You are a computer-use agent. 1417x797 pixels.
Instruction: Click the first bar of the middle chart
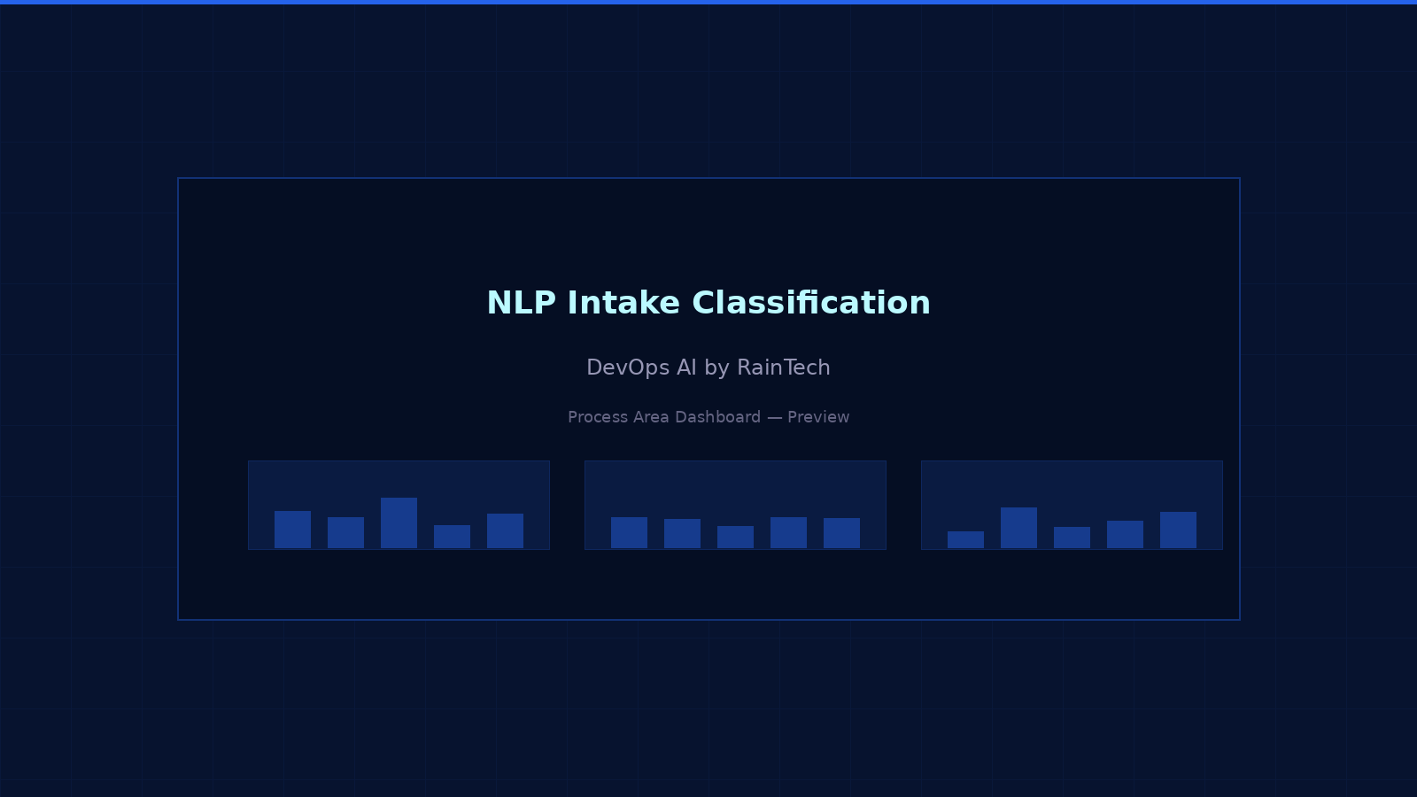(629, 531)
